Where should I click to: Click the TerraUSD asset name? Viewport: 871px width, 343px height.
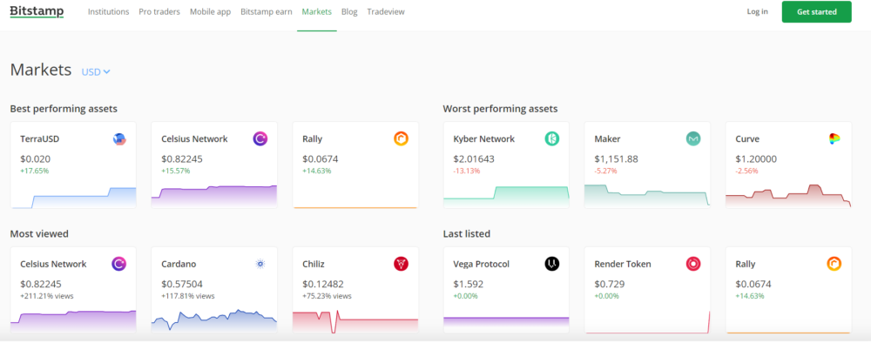pyautogui.click(x=40, y=138)
